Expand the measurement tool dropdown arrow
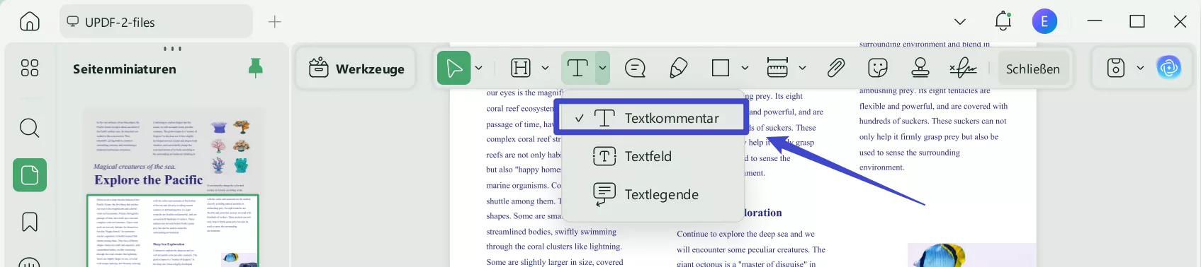Image resolution: width=1201 pixels, height=267 pixels. tap(802, 69)
